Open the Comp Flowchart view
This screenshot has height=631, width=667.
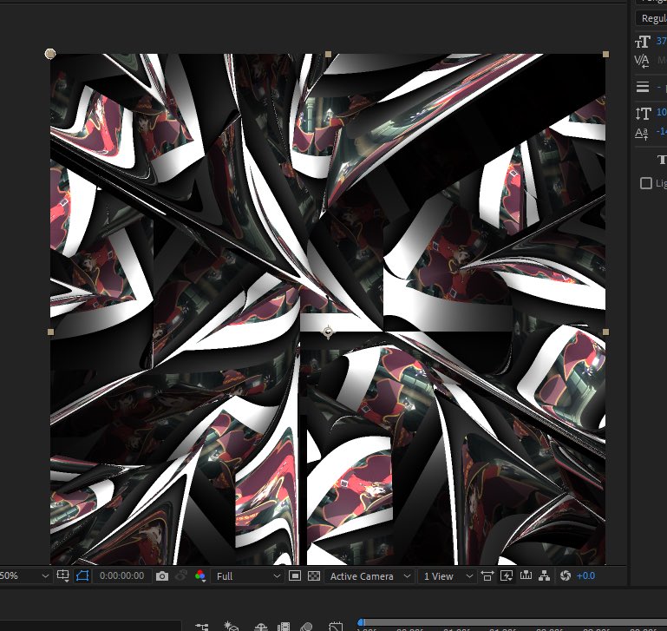(544, 576)
